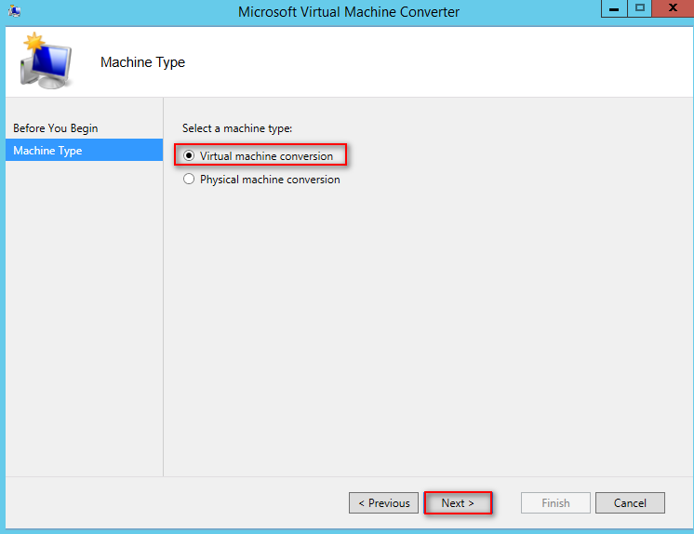Screen dimensions: 694x534
Task: Click the grayed-out Finish button
Action: pos(555,503)
